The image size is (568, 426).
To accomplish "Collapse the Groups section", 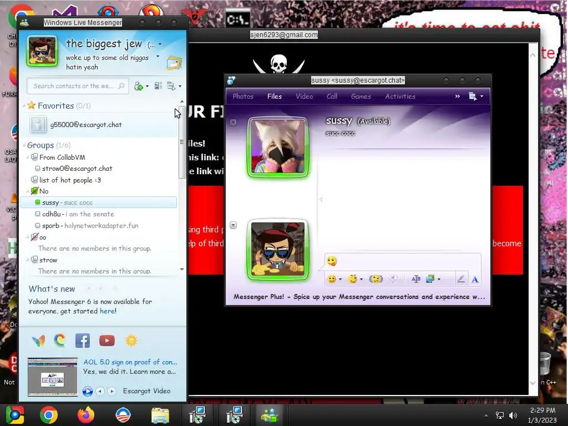I will 24,145.
